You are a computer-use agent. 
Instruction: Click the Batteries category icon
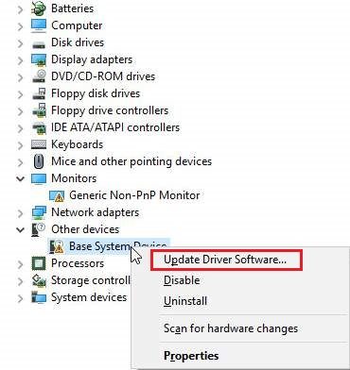(x=39, y=8)
